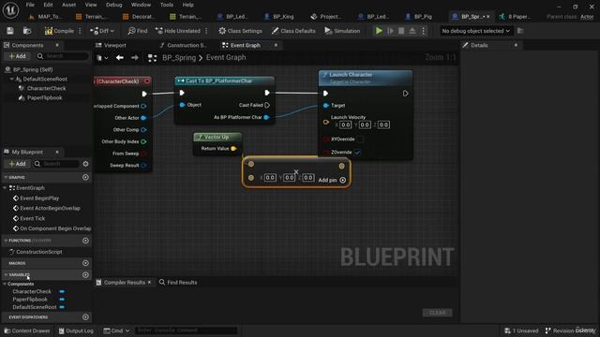Collapse the DefaultSceneRoot tree node
Viewport: 600px width, 337px height.
pyautogui.click(x=12, y=79)
